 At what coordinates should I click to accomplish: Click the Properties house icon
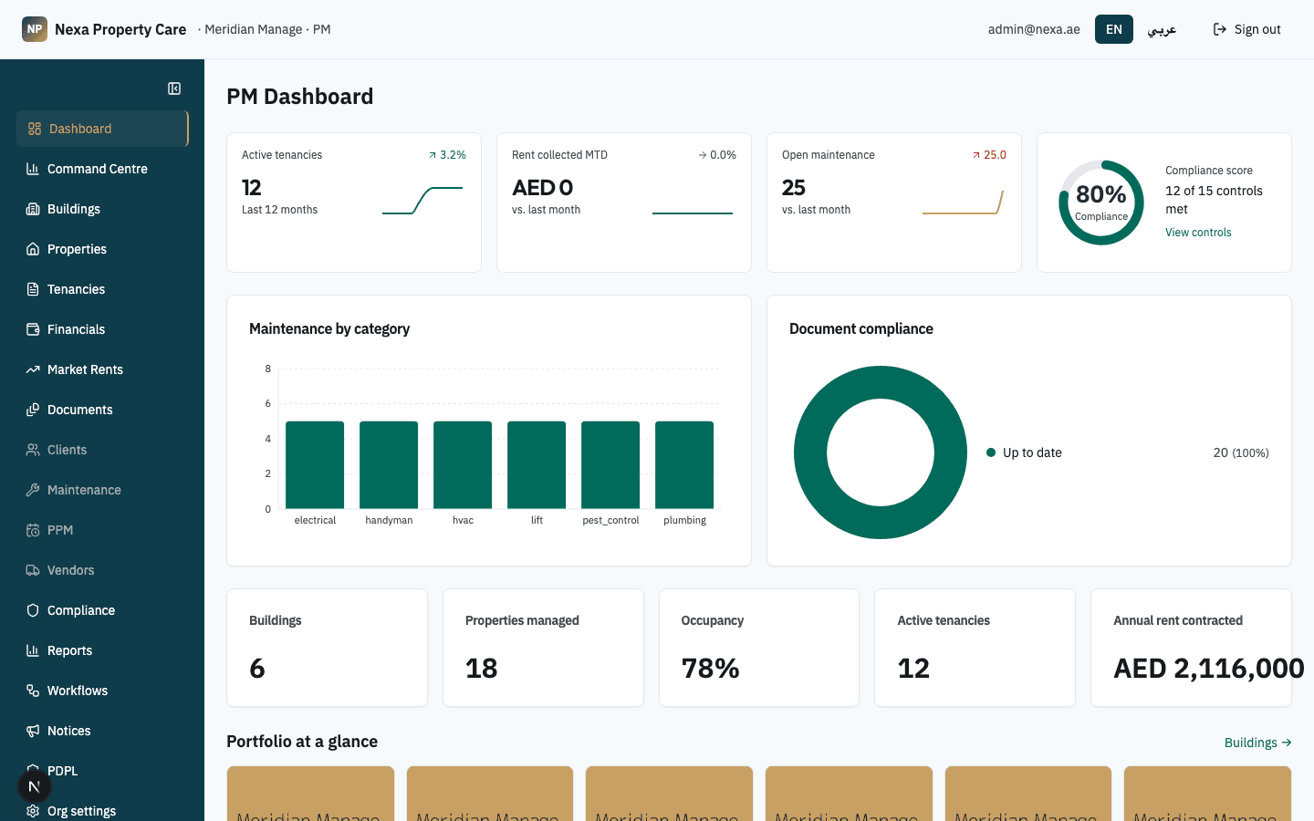click(33, 249)
